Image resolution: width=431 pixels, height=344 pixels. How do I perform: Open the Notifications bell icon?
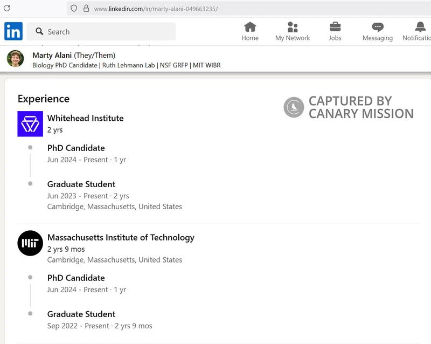click(x=420, y=27)
